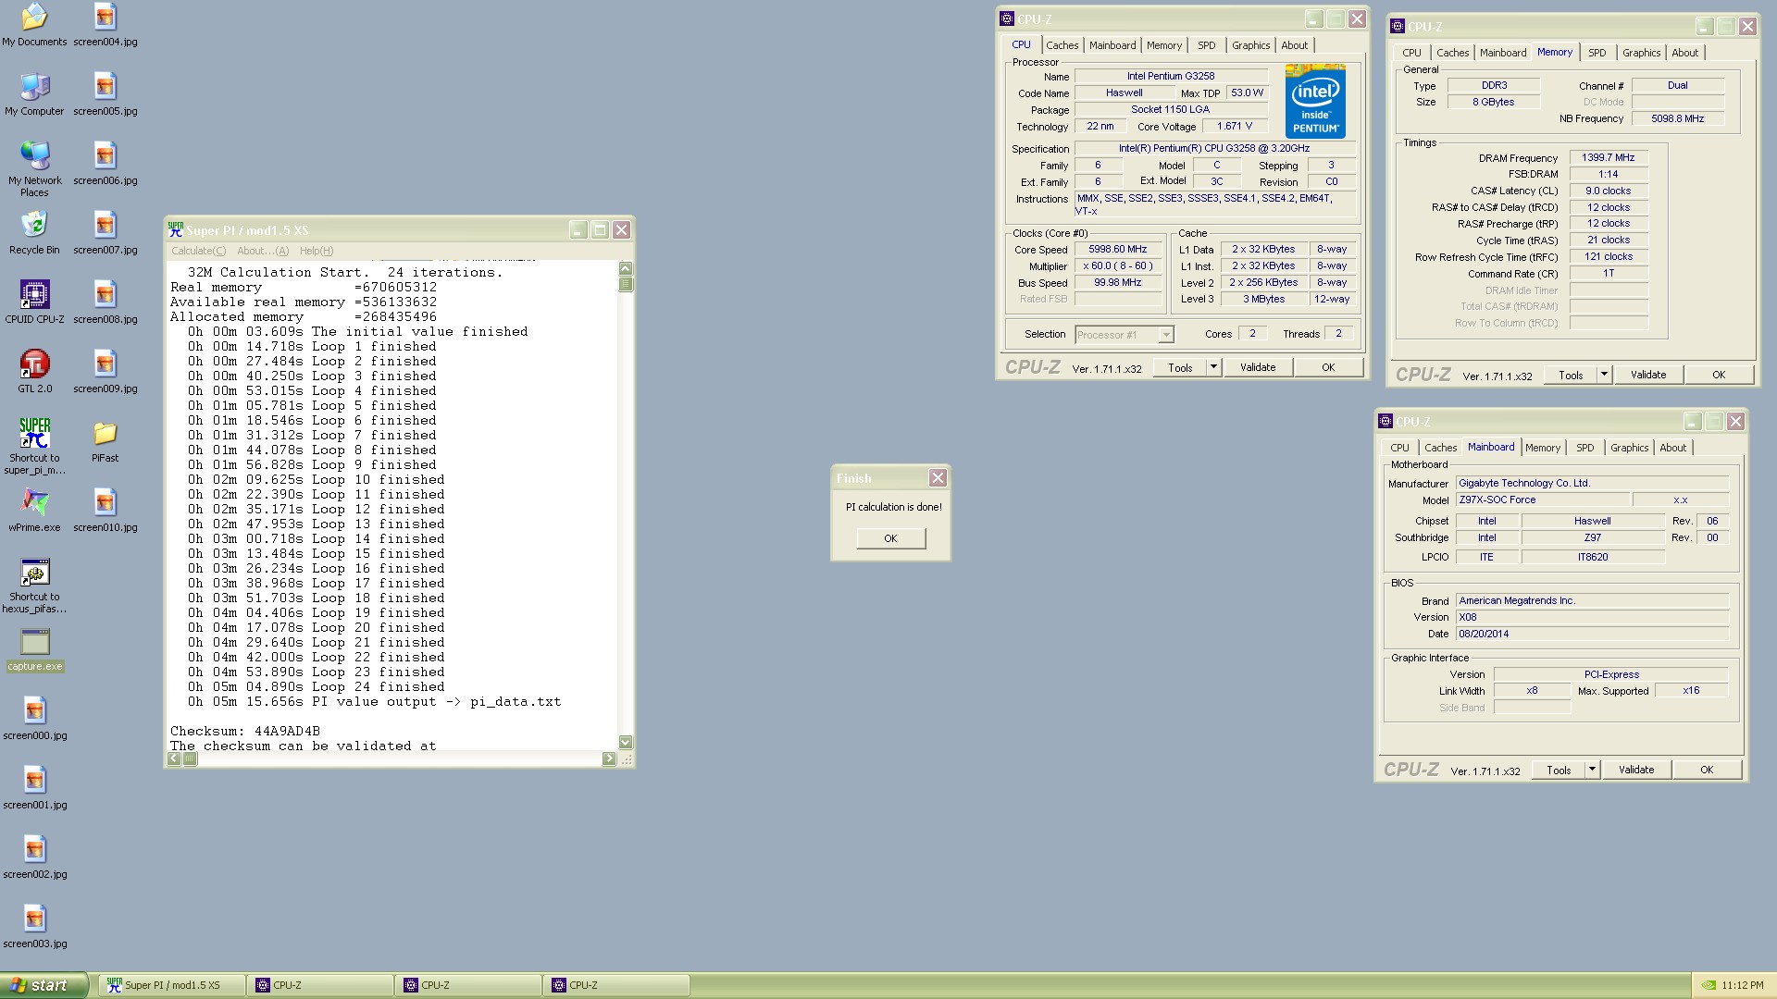
Task: Open screen009.jpg file icon
Action: click(105, 372)
